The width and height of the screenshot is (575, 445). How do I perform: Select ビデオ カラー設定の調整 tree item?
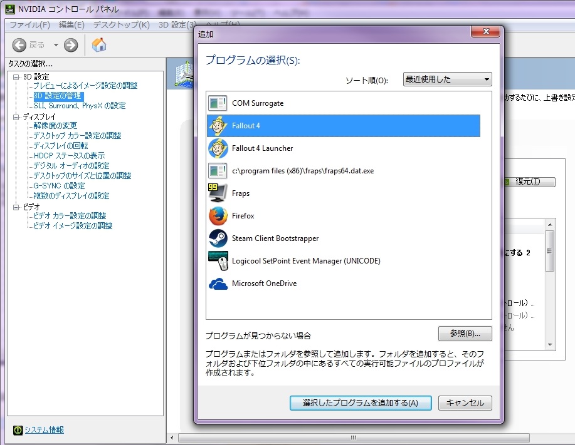click(70, 216)
